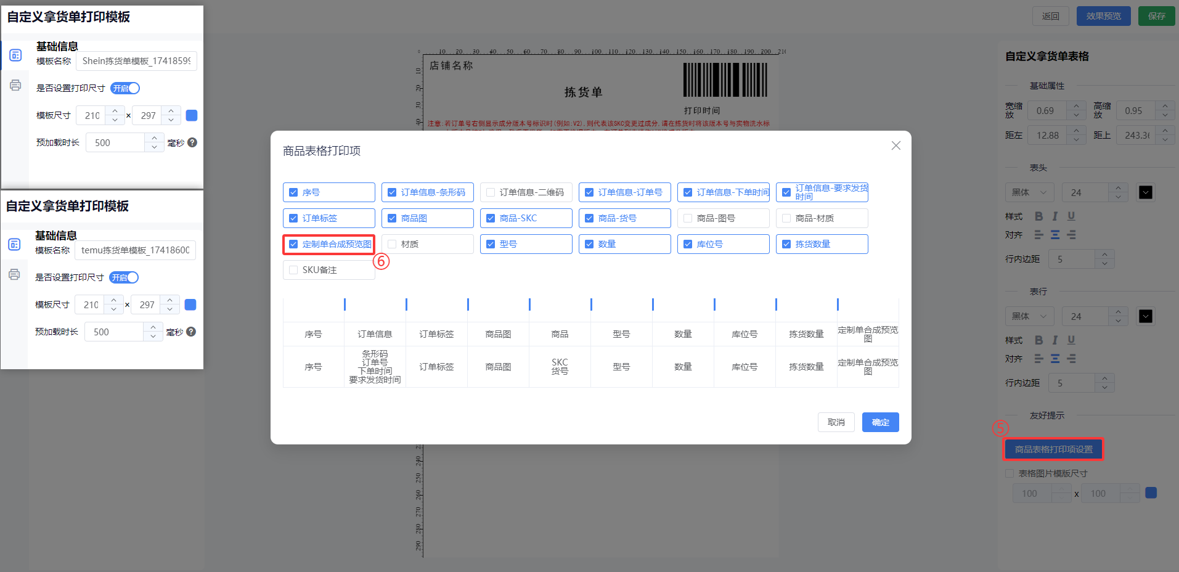Click the 确定 button in dialog
The height and width of the screenshot is (572, 1179).
click(880, 422)
